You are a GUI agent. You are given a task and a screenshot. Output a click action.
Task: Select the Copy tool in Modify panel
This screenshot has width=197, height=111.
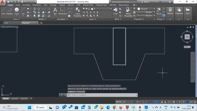click(35, 12)
